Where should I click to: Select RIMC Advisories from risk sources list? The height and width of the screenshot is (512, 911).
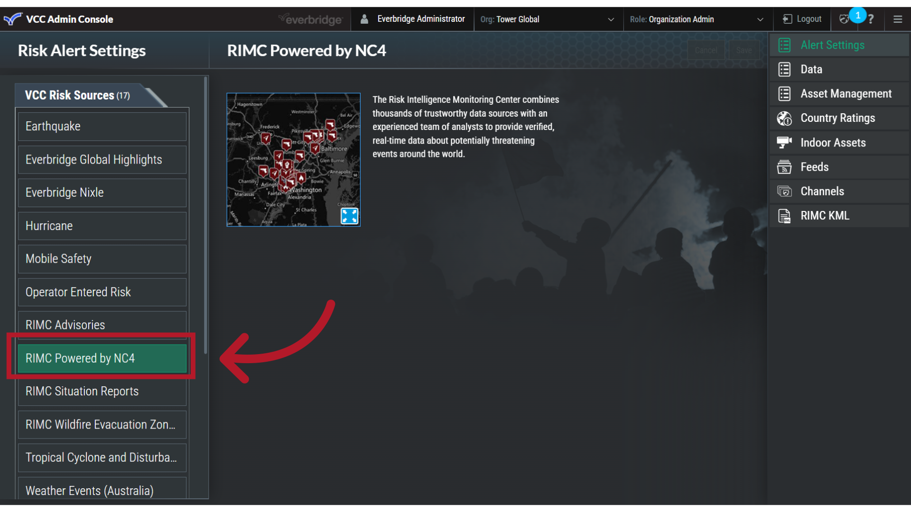[x=102, y=325]
